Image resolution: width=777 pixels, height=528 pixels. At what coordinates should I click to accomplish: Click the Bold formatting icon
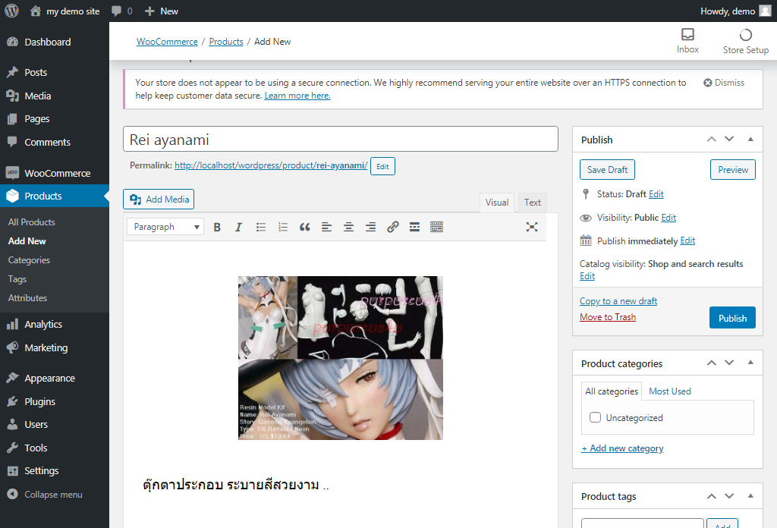[217, 227]
